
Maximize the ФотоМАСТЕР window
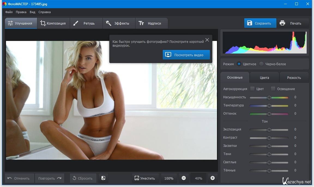coord(297,4)
